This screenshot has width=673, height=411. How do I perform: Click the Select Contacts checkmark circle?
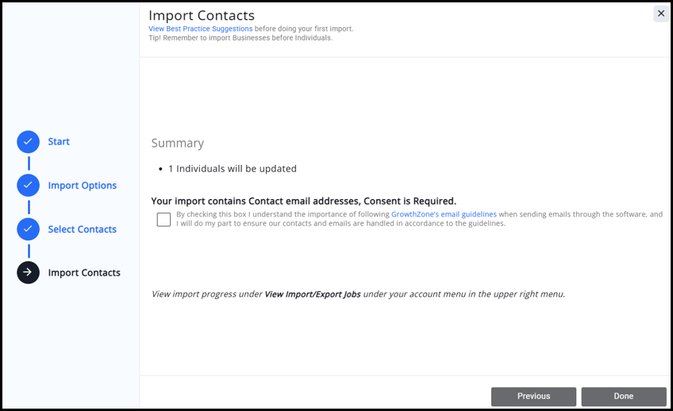pyautogui.click(x=28, y=229)
